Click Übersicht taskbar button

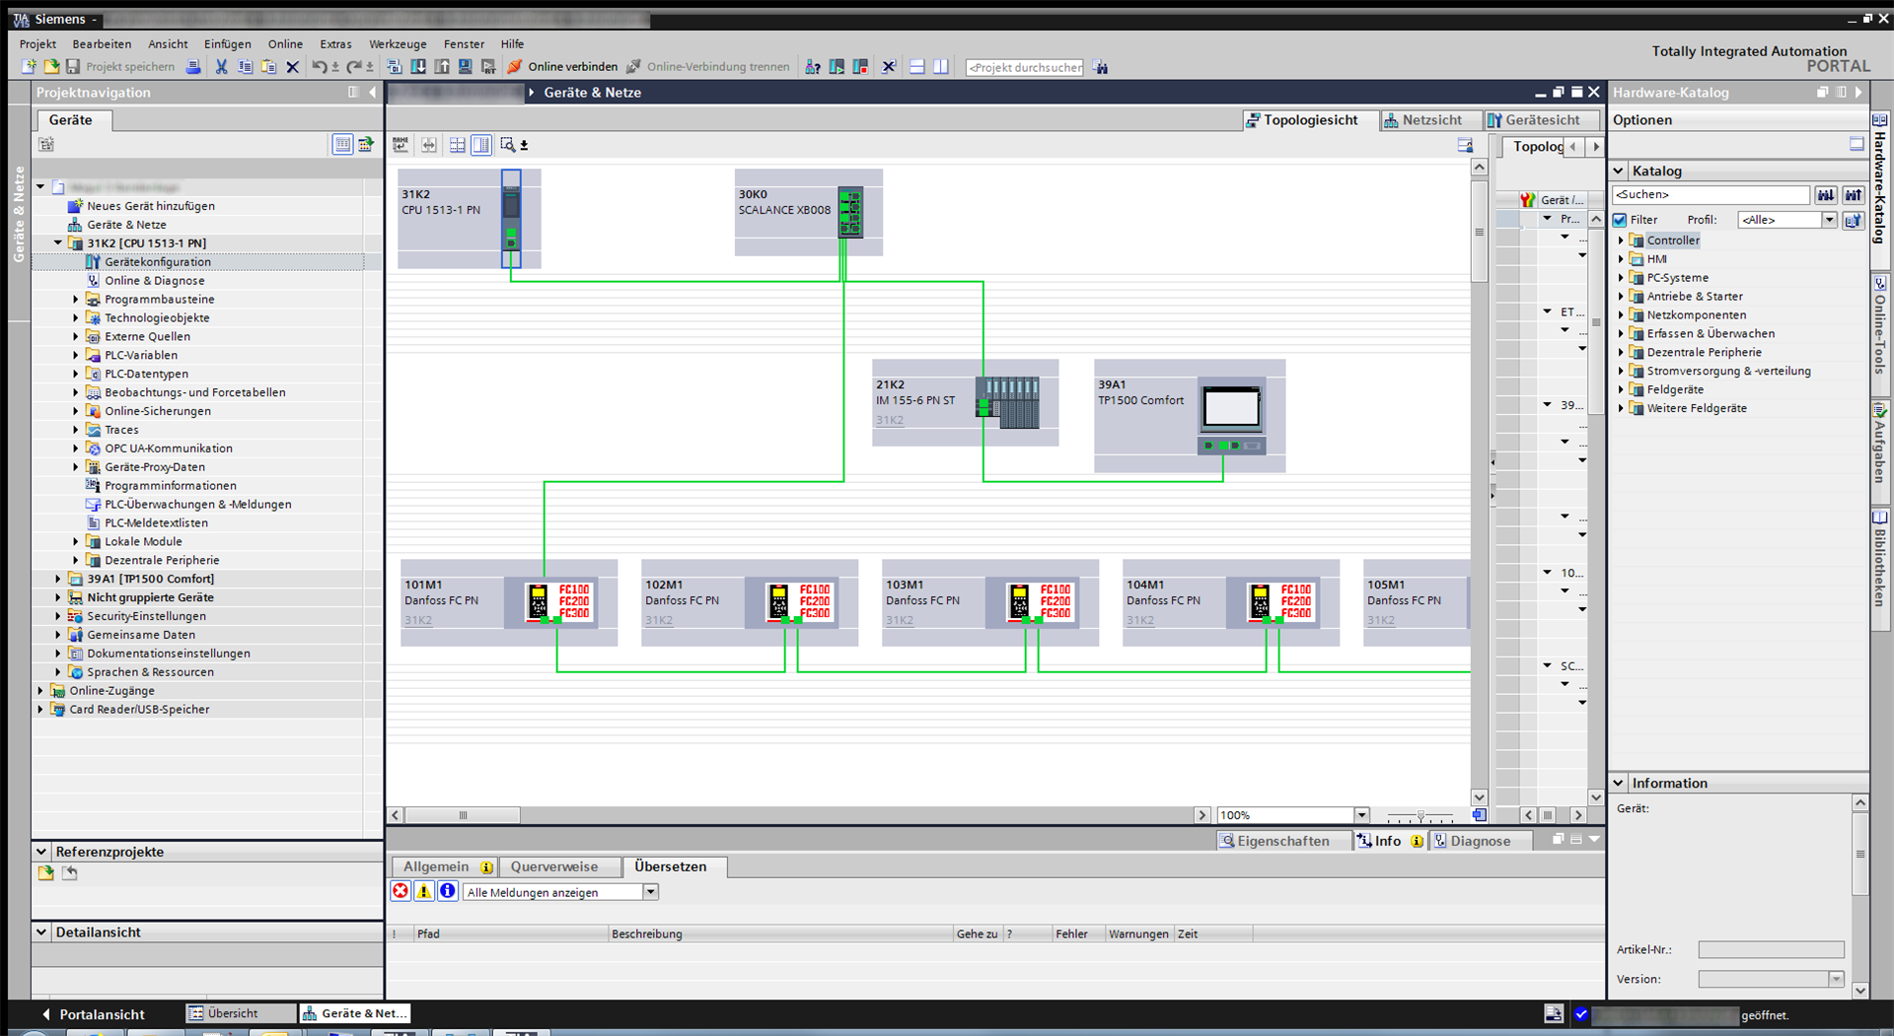coord(241,1013)
